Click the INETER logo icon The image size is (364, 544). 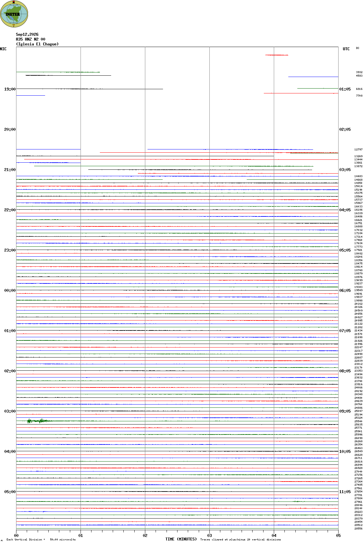tap(14, 14)
